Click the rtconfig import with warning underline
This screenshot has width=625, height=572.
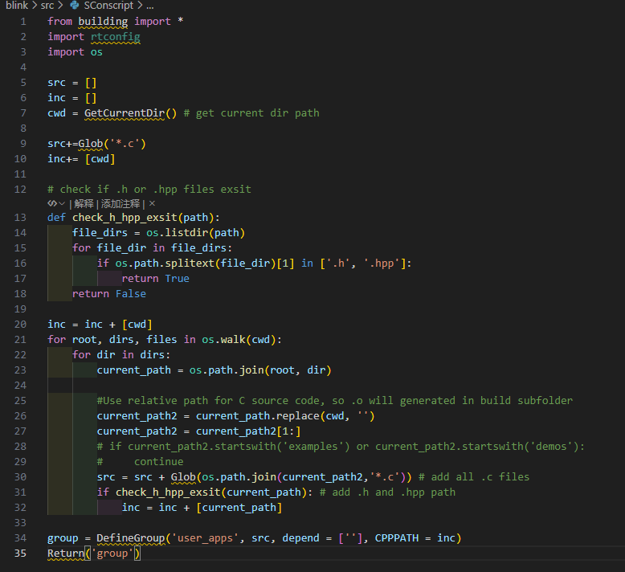[x=121, y=36]
